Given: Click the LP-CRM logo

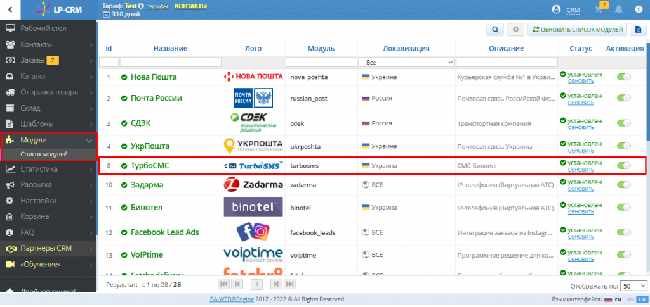Looking at the screenshot, I should 58,9.
